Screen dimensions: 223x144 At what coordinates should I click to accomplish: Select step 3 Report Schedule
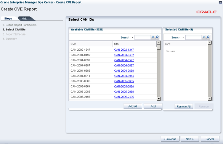[x=14, y=34]
